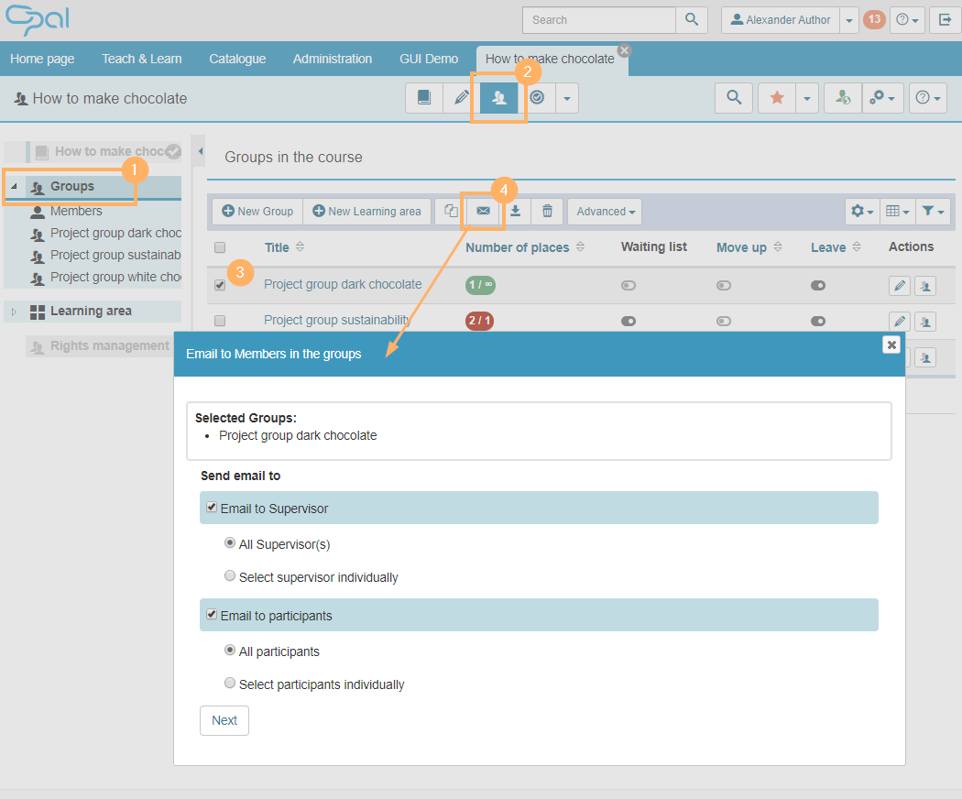Uncheck the Email to participants checkbox
The width and height of the screenshot is (962, 799).
tap(212, 615)
